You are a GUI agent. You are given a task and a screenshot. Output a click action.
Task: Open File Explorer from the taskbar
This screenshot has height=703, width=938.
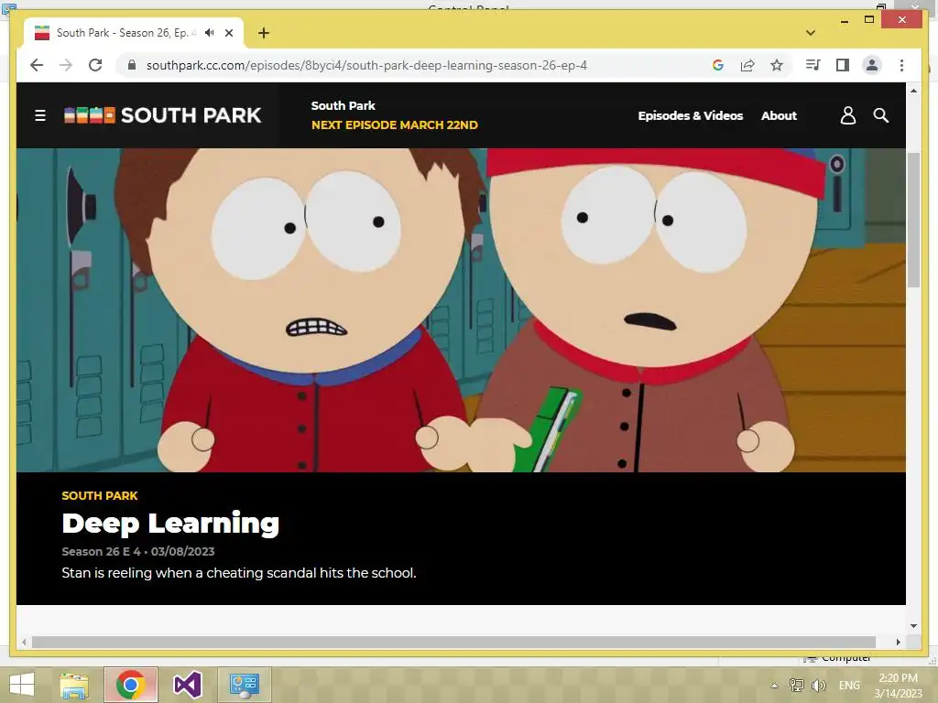pyautogui.click(x=74, y=685)
